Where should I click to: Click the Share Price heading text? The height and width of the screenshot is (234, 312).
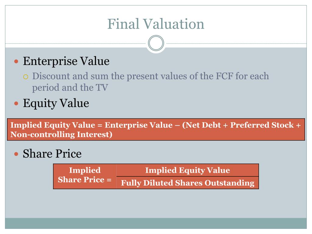click(52, 154)
